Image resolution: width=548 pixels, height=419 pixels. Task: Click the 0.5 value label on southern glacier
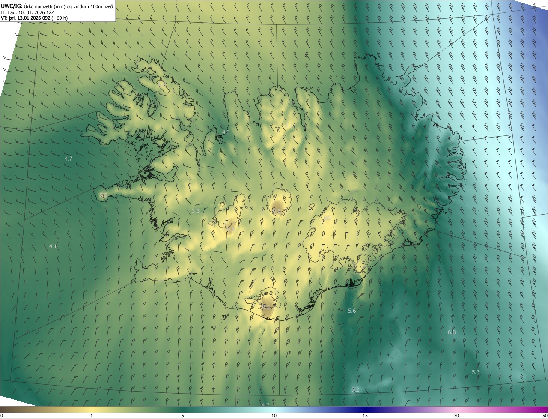pos(267,307)
